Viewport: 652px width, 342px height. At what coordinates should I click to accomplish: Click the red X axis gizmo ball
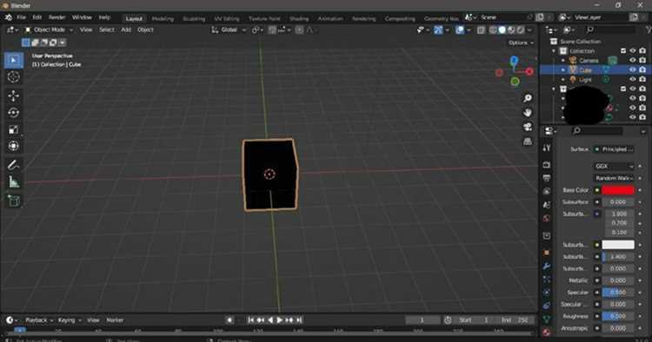[x=529, y=72]
